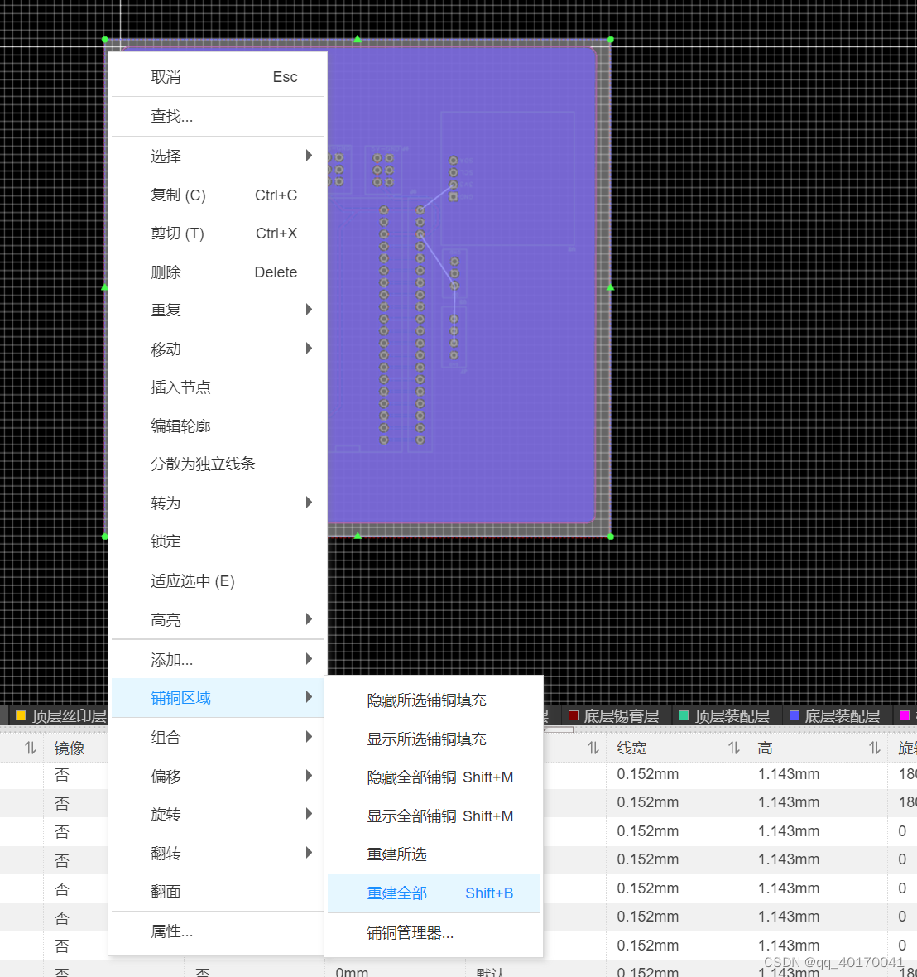Click bottom-right green corner handle of copper region

coord(611,537)
